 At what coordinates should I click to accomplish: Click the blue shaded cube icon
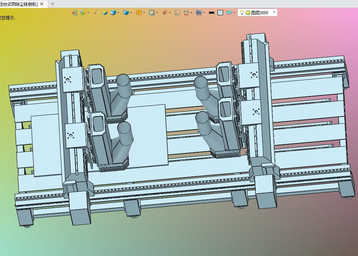(x=113, y=12)
